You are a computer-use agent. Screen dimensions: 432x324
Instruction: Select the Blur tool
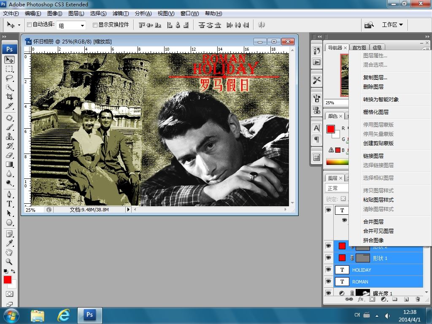tap(9, 173)
